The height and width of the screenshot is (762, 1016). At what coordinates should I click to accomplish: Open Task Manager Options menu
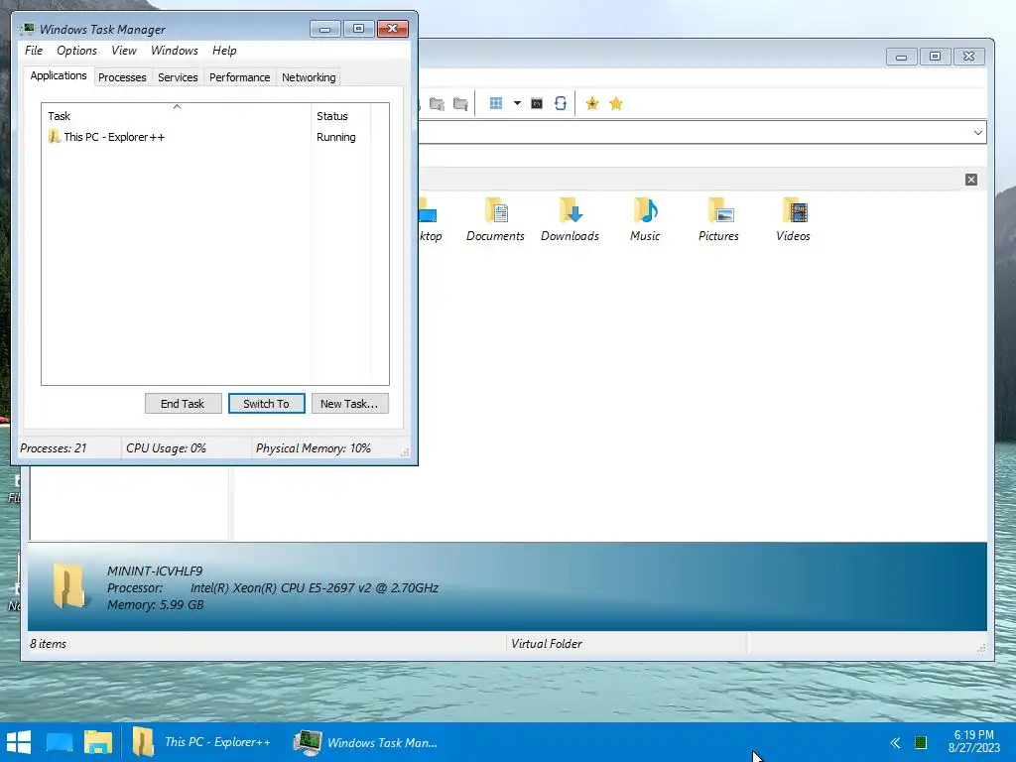click(x=76, y=51)
